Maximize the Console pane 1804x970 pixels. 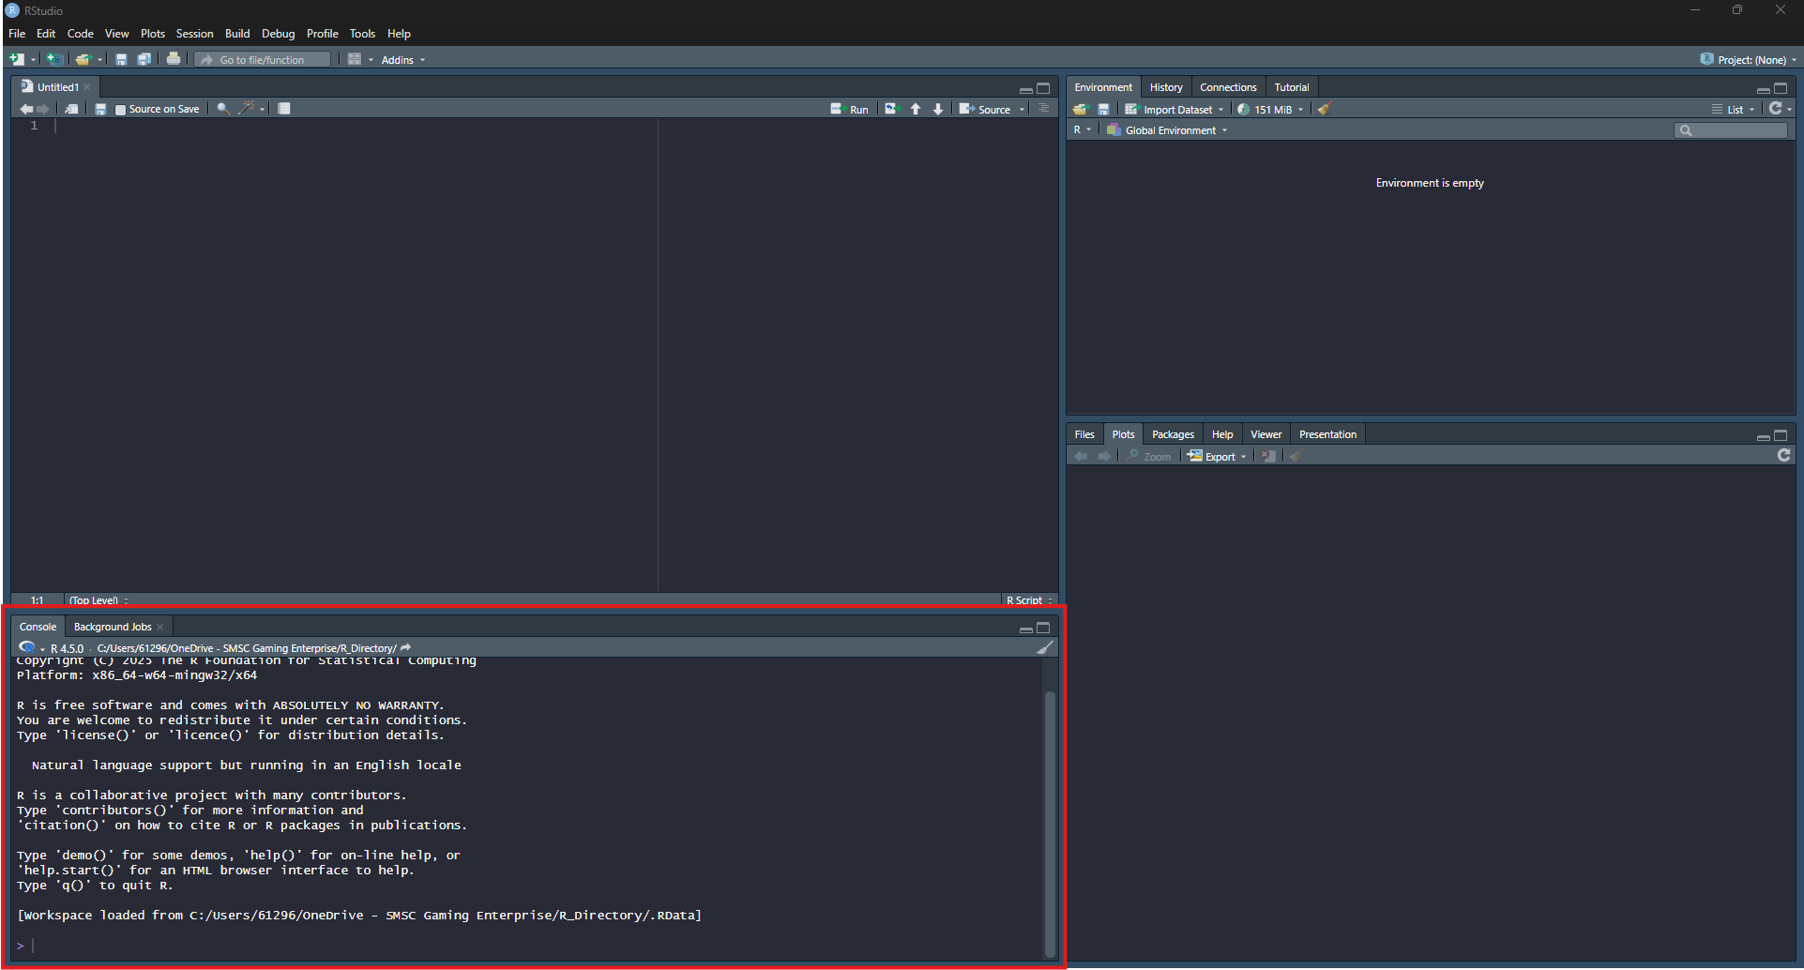point(1043,628)
